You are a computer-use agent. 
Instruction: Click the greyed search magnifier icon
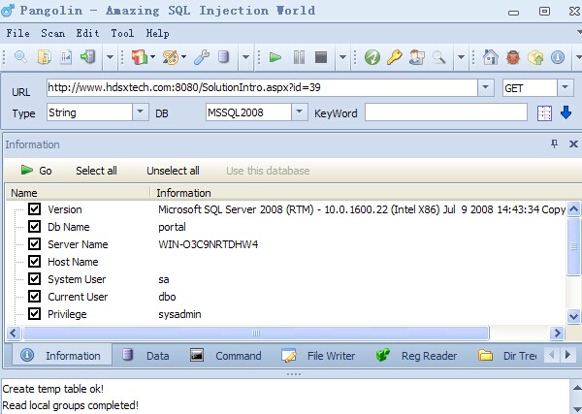438,57
